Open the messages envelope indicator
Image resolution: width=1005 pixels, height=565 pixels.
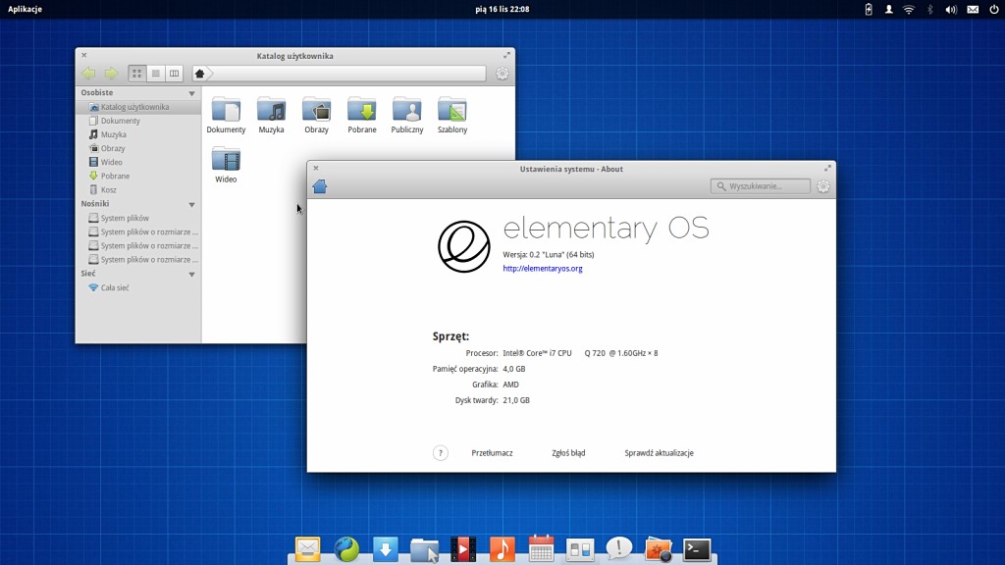click(973, 9)
